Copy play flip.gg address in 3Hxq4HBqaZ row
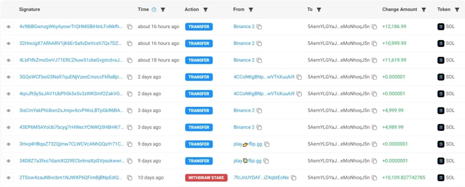The width and height of the screenshot is (465, 187). pyautogui.click(x=267, y=144)
